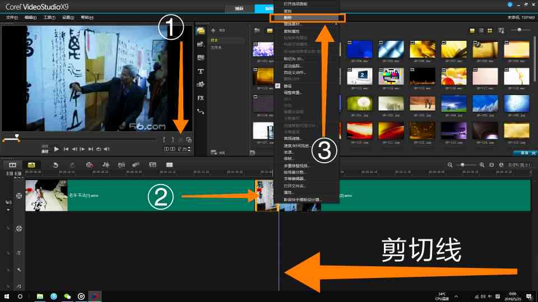Step to next frame
538x302 pixels.
click(82, 149)
